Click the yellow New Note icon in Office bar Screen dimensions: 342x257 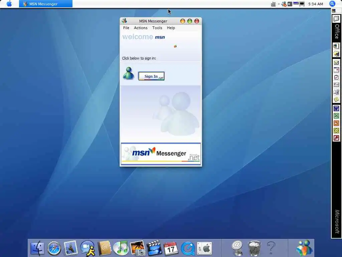[x=336, y=100]
